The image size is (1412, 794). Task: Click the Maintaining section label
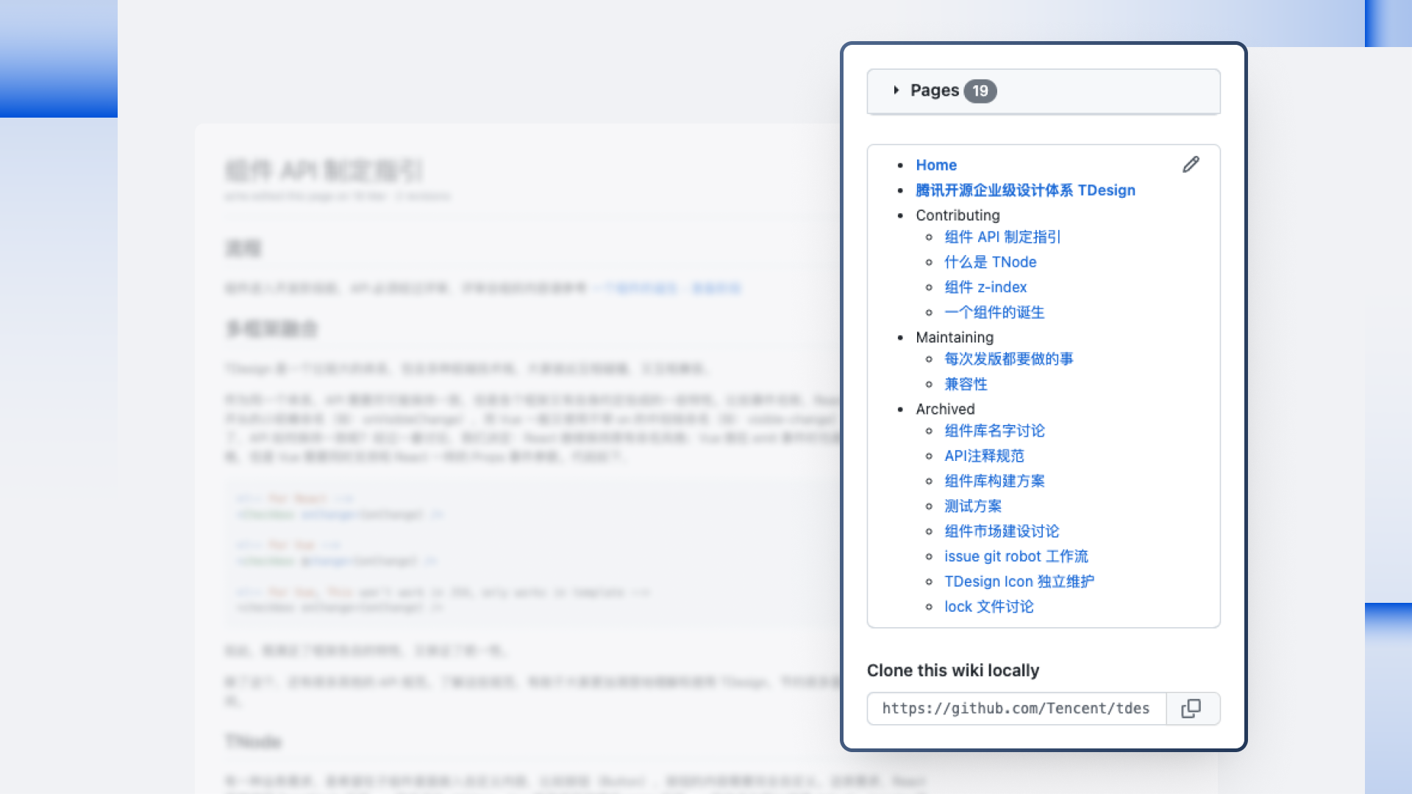point(955,337)
